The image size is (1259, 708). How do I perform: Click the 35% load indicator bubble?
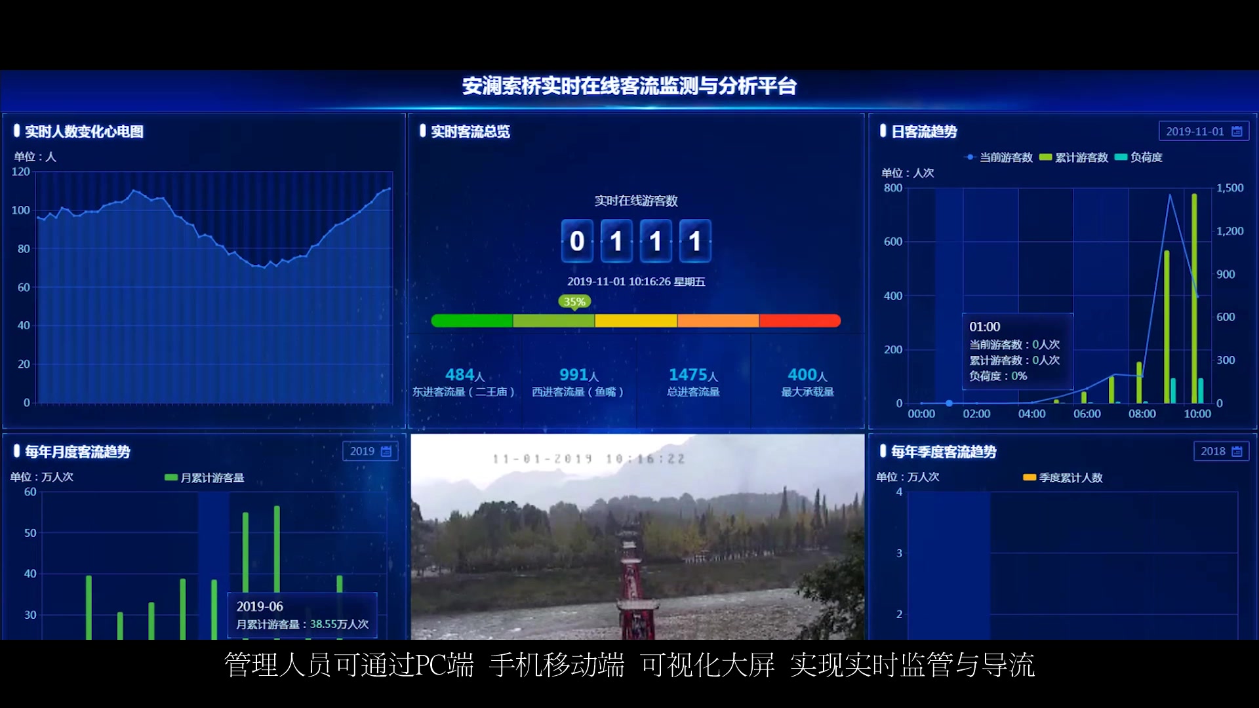click(574, 302)
